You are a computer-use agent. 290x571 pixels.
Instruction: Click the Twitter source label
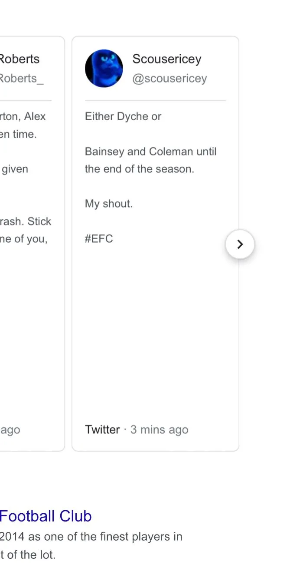[x=102, y=429]
